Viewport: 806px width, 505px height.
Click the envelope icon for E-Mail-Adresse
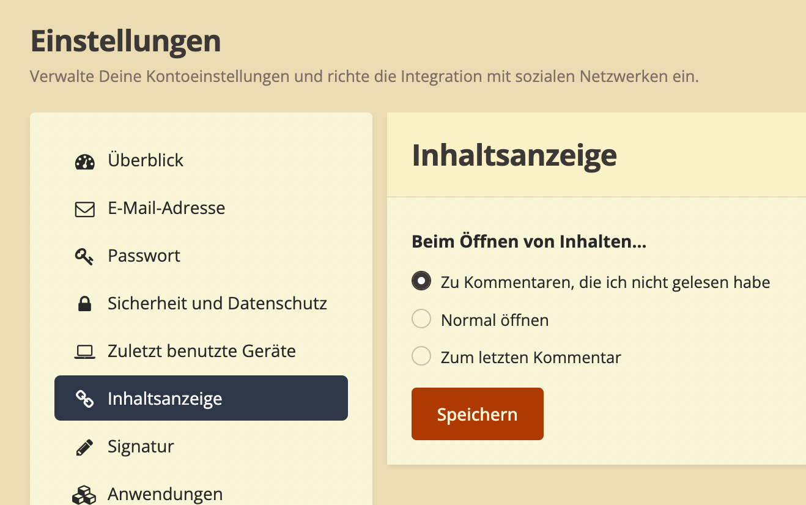tap(84, 210)
